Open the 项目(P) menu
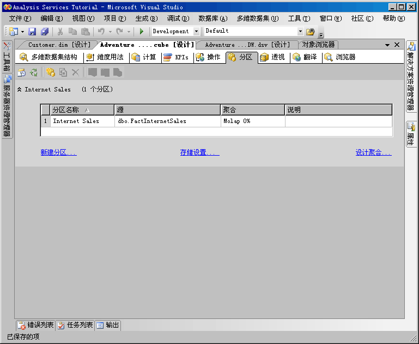The width and height of the screenshot is (419, 344). click(x=115, y=19)
